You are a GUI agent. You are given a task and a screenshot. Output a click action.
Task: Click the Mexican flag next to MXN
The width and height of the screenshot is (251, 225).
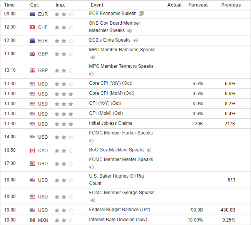[x=32, y=220]
